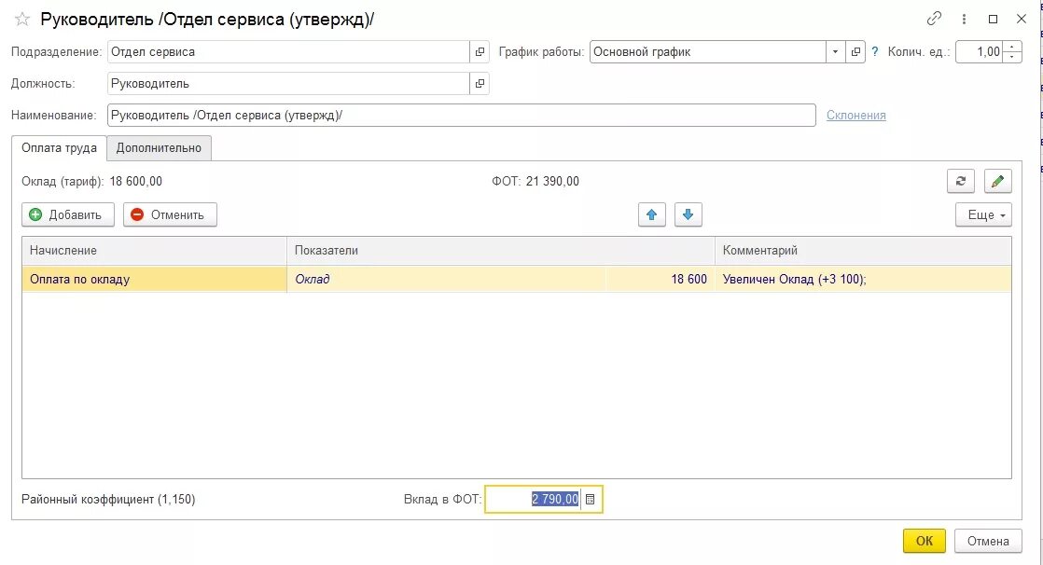Click the Добавить button
The width and height of the screenshot is (1043, 565).
pyautogui.click(x=68, y=214)
